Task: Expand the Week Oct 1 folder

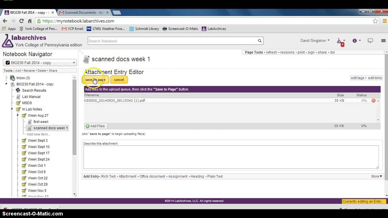Action: pos(18,166)
